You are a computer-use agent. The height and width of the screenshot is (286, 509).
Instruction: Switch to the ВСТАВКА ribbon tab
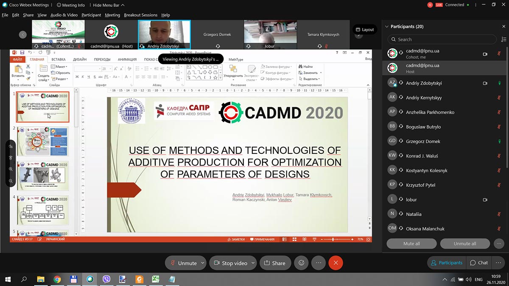(x=58, y=59)
